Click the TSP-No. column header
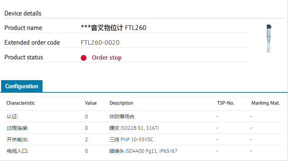This screenshot has width=288, height=161. click(x=225, y=103)
